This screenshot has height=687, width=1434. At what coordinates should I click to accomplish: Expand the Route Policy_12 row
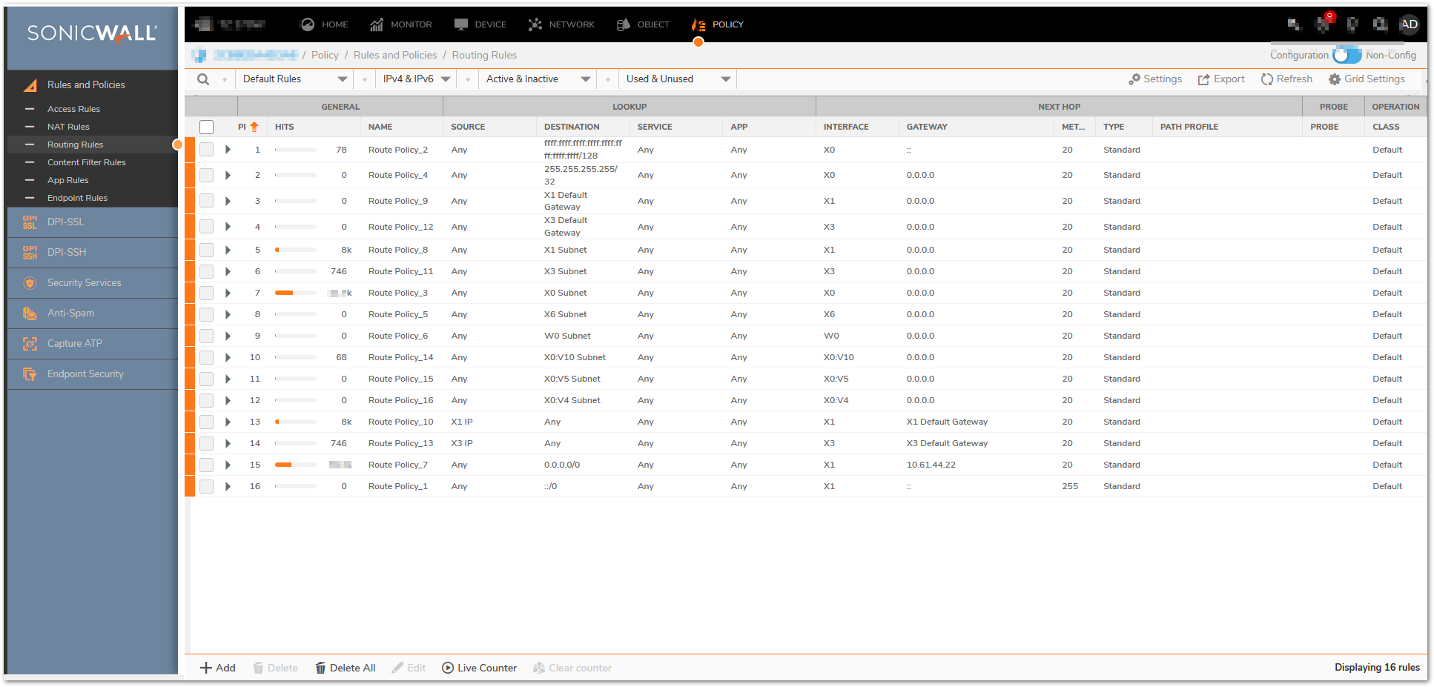tap(228, 227)
